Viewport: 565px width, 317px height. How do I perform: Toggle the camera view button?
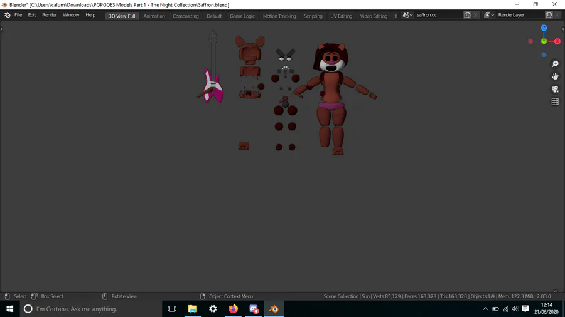[555, 89]
